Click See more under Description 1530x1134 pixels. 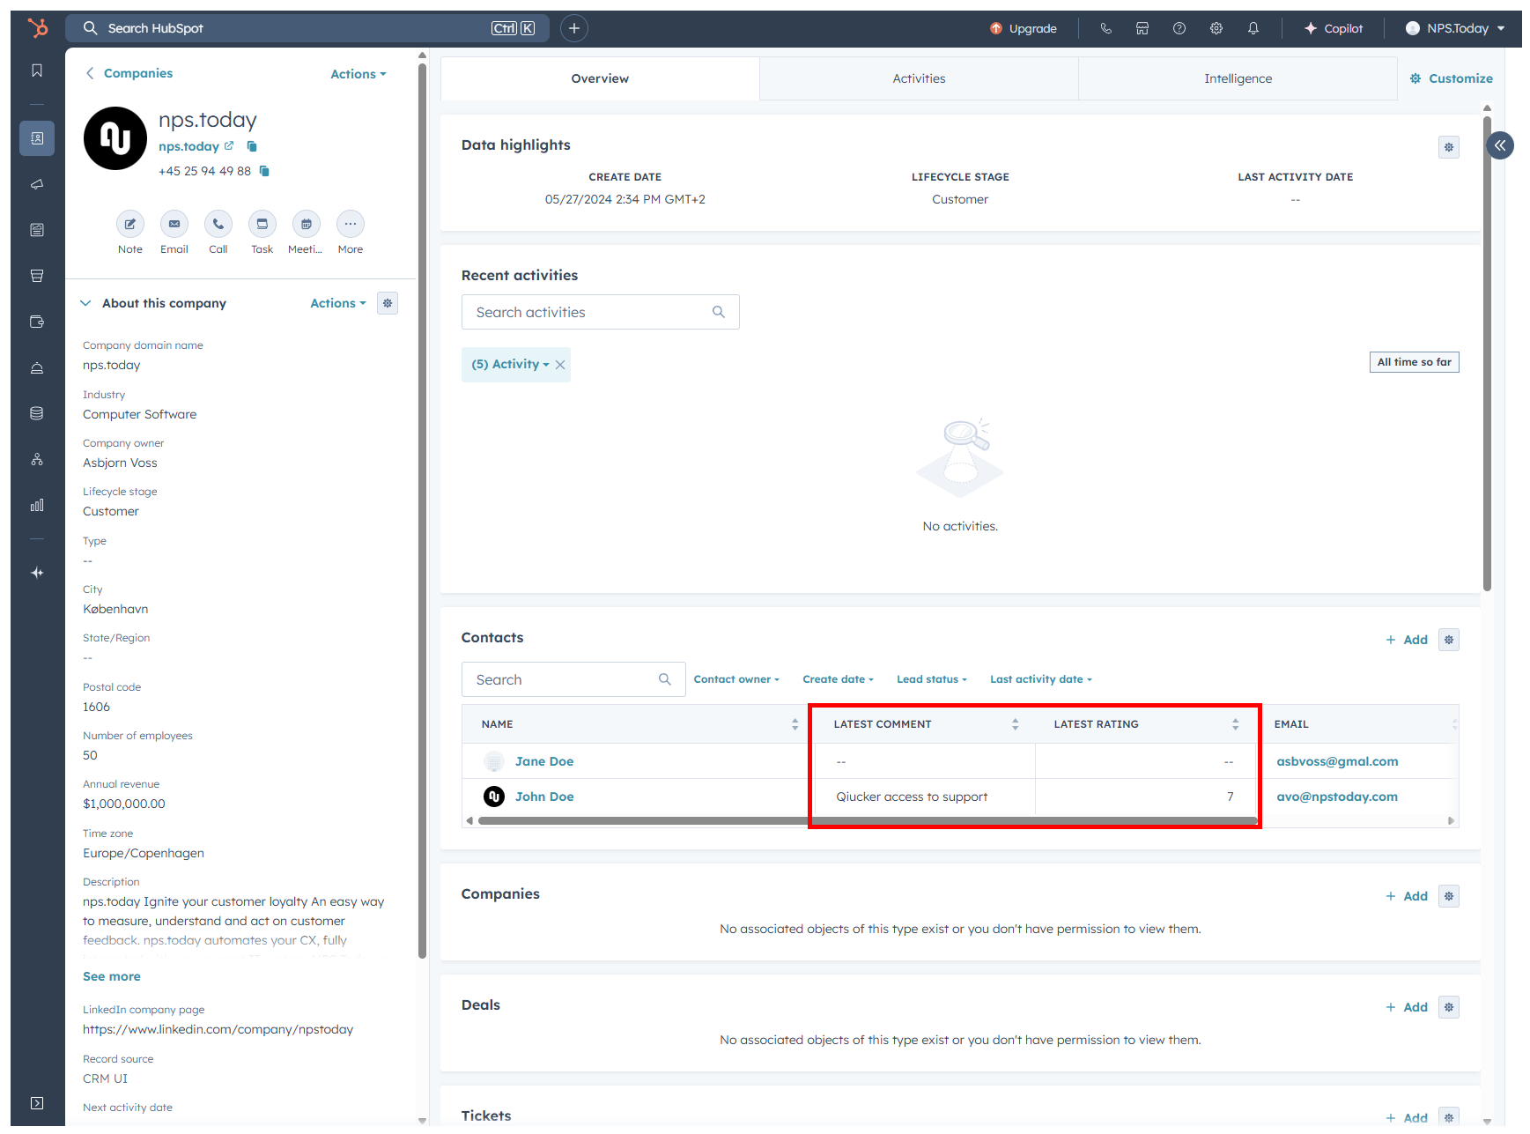[x=111, y=976]
